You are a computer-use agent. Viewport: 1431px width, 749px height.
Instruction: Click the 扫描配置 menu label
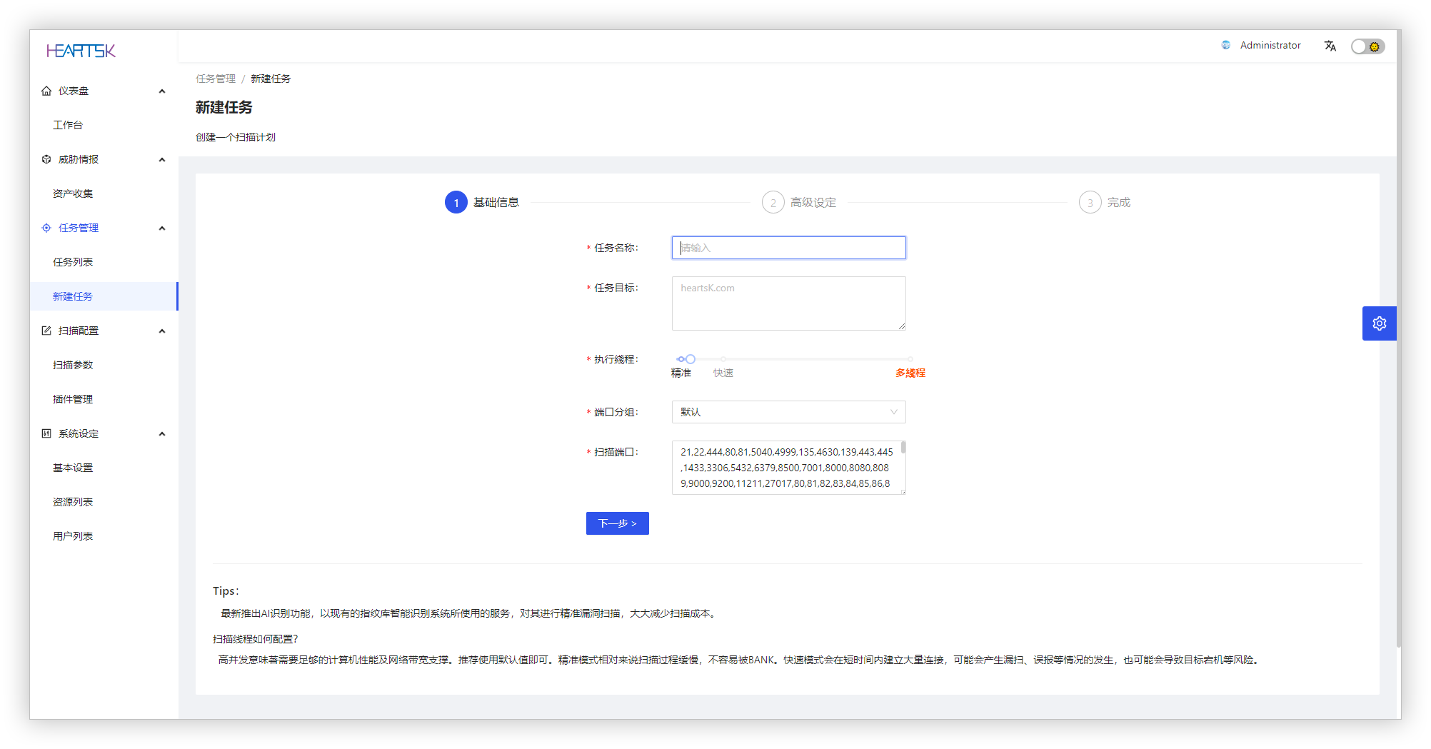[79, 331]
